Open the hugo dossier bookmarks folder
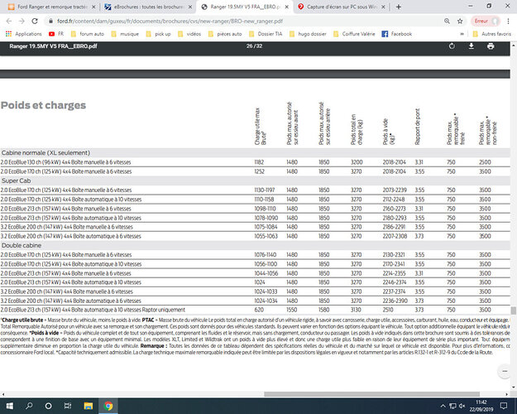The height and width of the screenshot is (414, 517). point(308,34)
